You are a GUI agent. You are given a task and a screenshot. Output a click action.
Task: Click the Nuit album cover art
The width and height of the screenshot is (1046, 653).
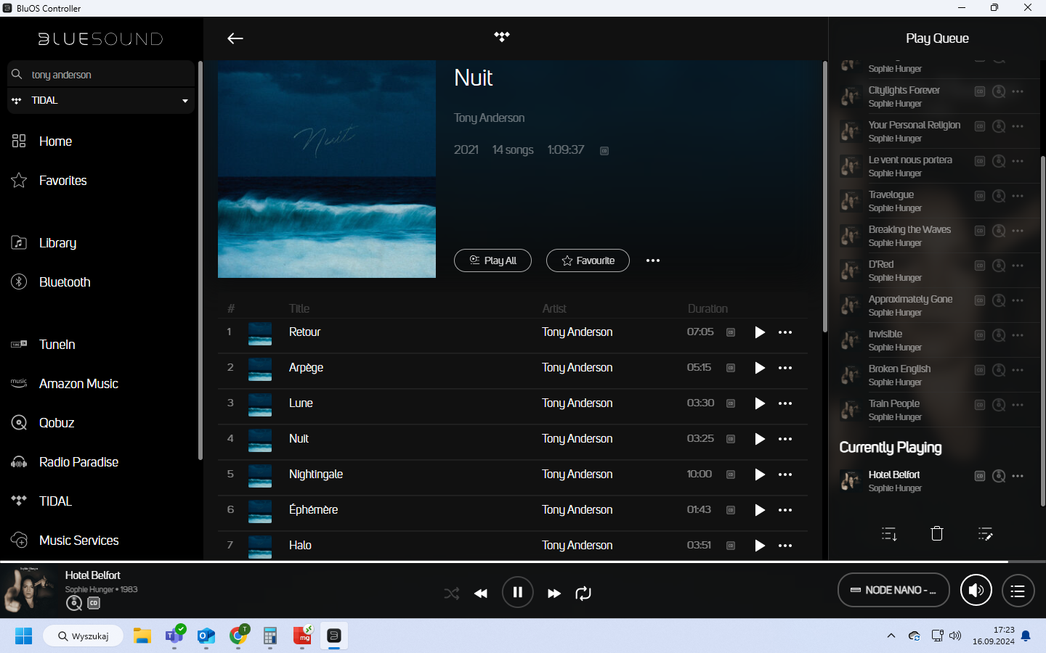coord(327,169)
